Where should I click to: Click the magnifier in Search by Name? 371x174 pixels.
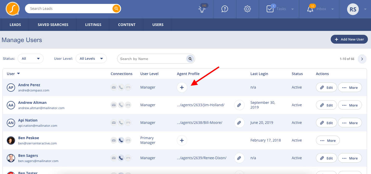pos(190,59)
